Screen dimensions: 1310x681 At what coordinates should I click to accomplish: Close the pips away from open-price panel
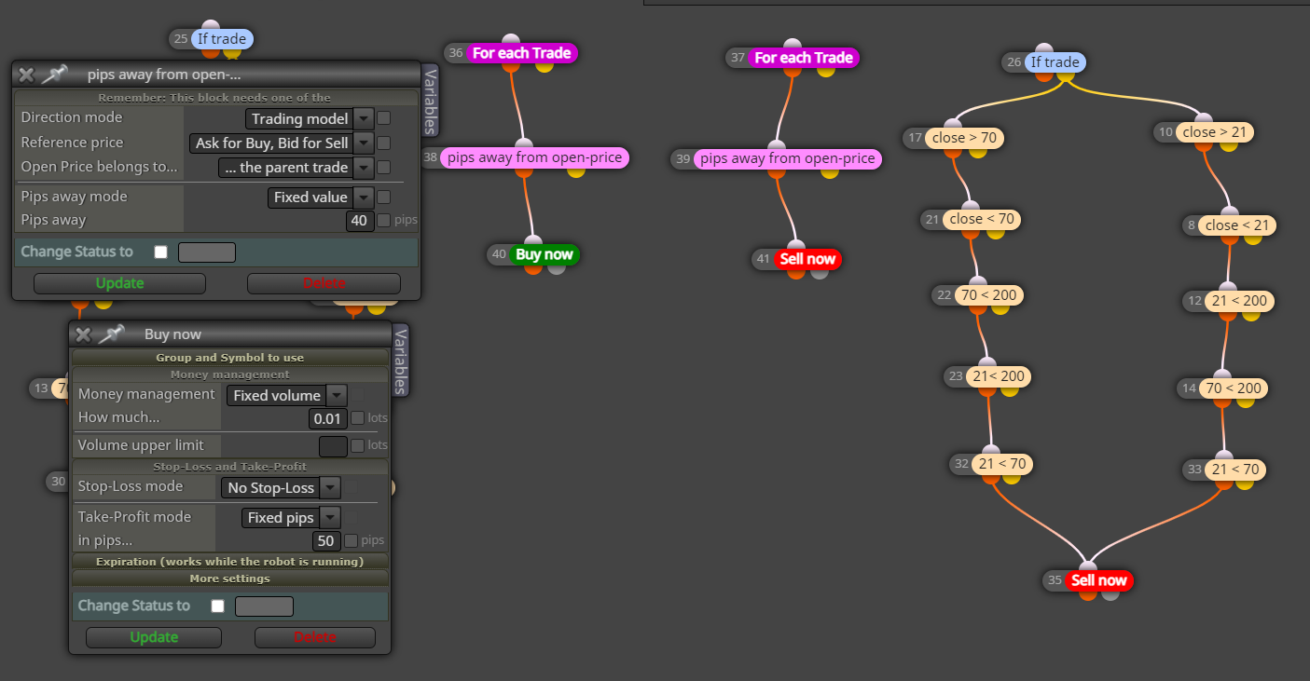26,75
